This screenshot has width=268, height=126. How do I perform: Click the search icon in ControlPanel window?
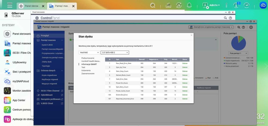[225, 18]
